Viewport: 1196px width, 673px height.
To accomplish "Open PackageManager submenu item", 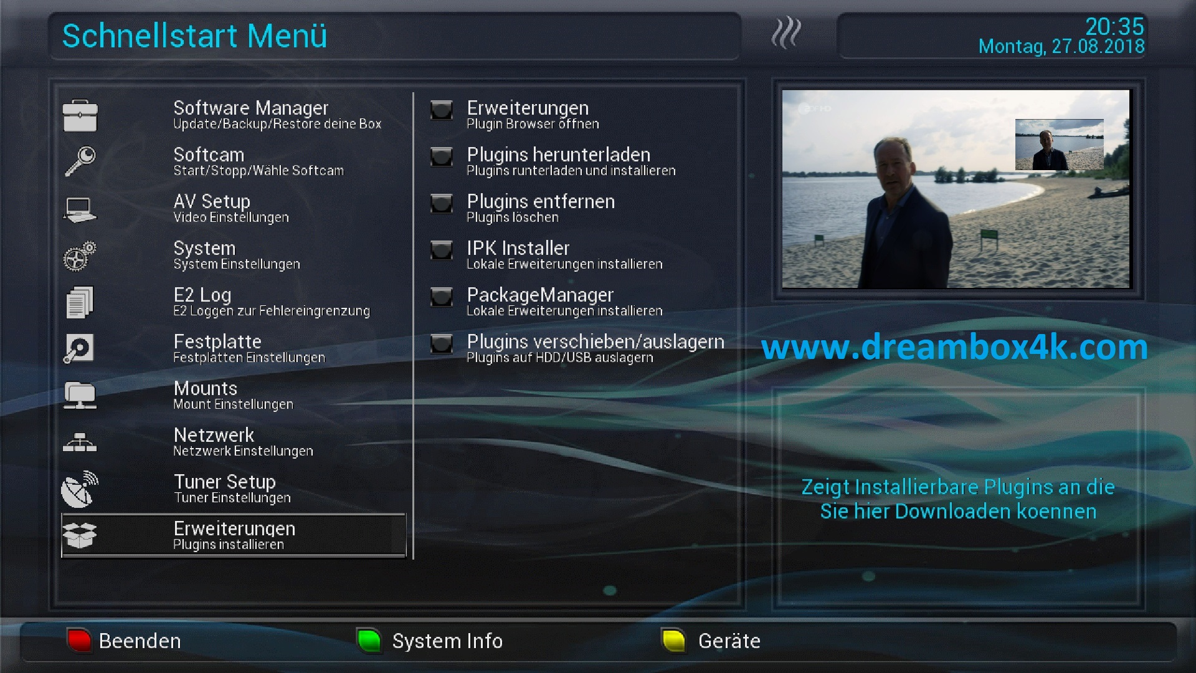I will pos(577,302).
